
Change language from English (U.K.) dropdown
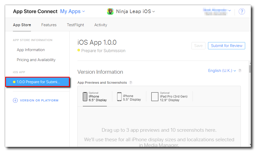point(222,71)
